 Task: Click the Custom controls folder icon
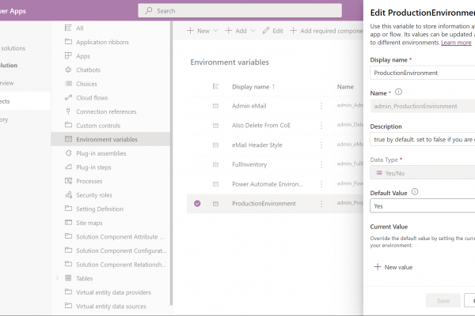68,125
